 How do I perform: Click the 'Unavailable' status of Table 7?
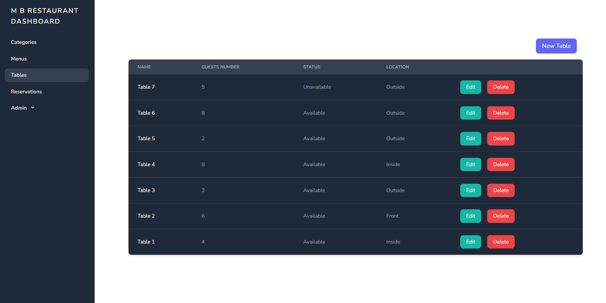pos(317,87)
